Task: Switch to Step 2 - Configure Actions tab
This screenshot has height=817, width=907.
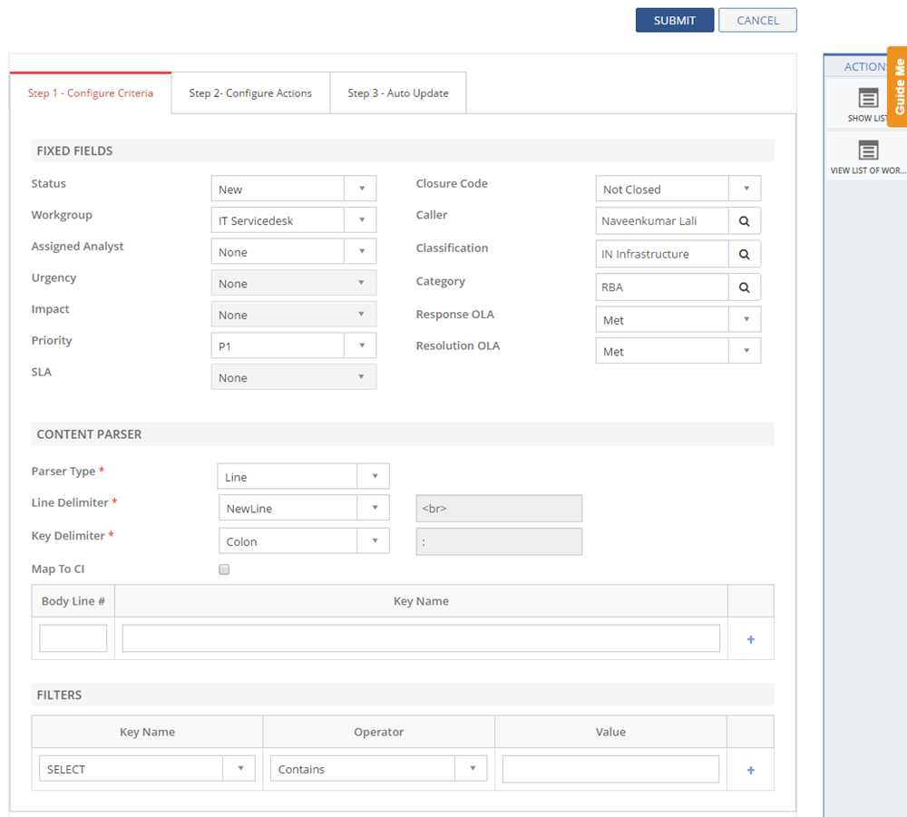Action: 250,93
